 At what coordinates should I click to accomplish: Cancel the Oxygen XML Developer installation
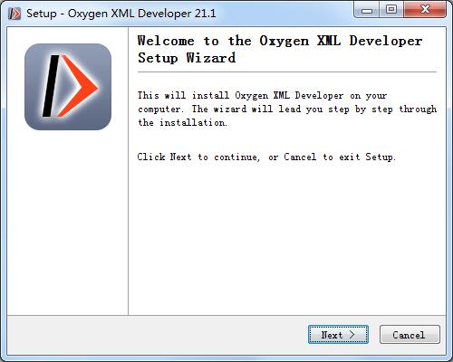tap(410, 334)
